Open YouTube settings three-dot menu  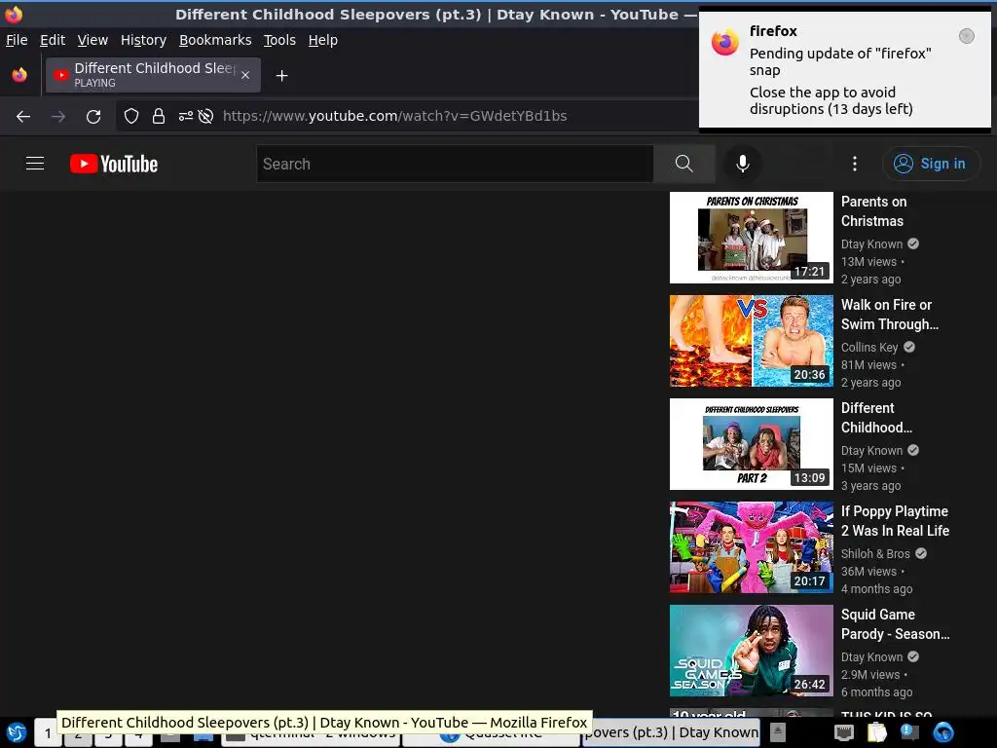pyautogui.click(x=854, y=164)
